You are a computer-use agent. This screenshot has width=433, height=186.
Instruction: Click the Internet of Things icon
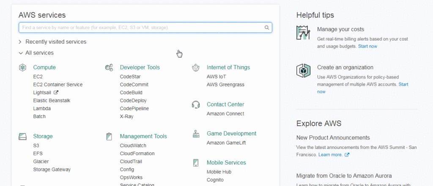[195, 67]
